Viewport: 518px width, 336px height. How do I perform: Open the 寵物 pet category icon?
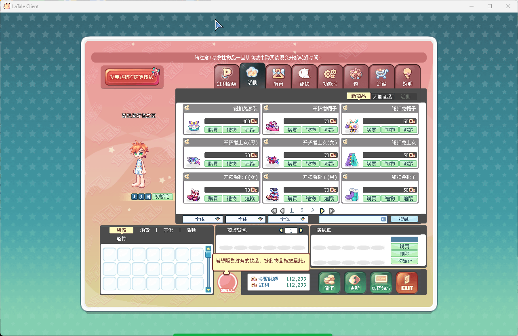pyautogui.click(x=304, y=77)
